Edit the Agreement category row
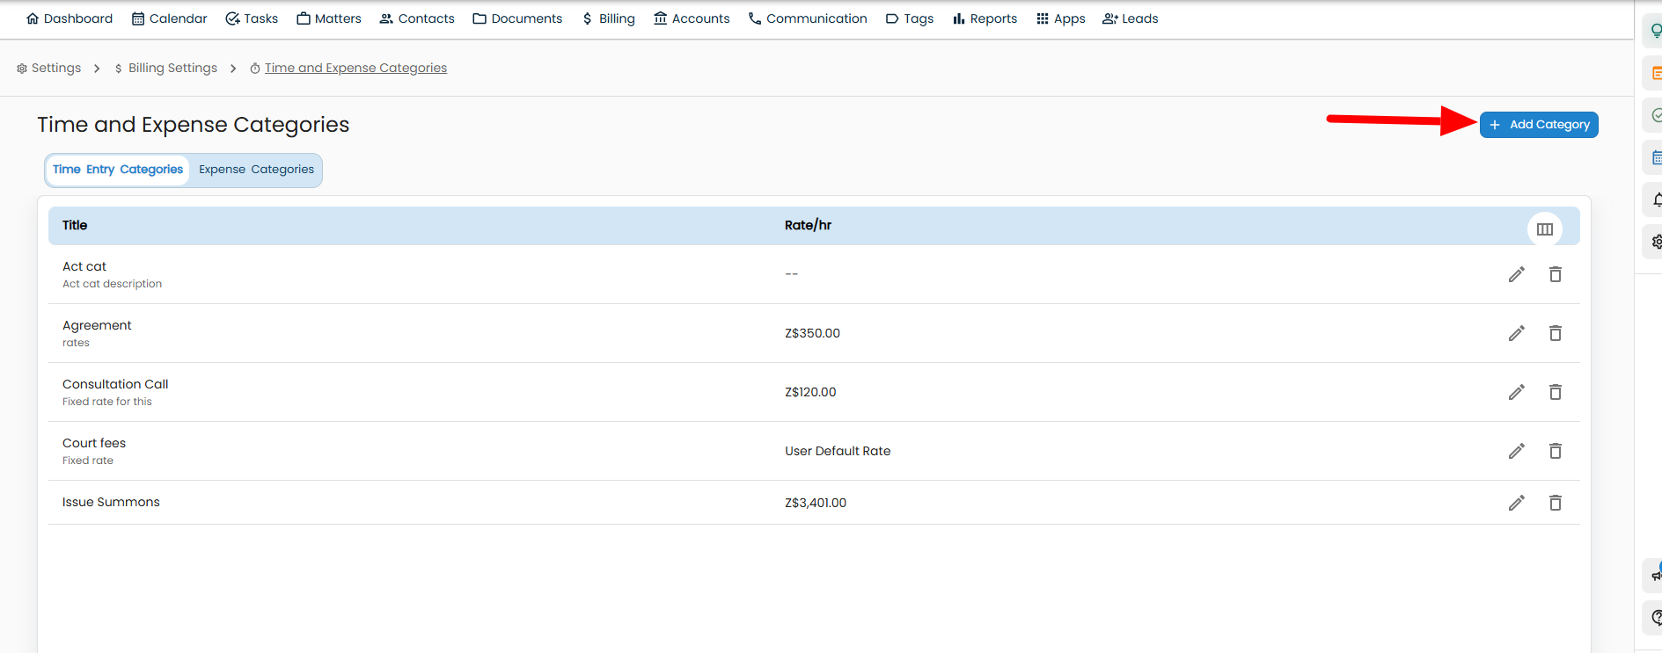This screenshot has width=1662, height=653. pyautogui.click(x=1516, y=333)
